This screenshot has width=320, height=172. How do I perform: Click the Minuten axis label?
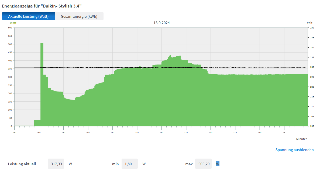point(302,139)
